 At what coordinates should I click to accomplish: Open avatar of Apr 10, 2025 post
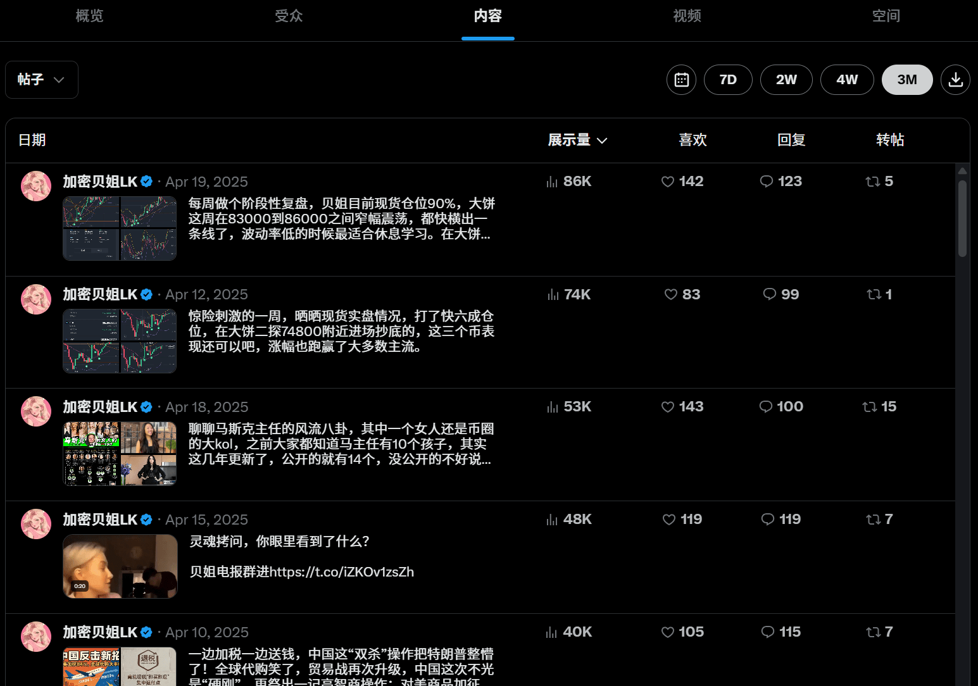pos(36,637)
